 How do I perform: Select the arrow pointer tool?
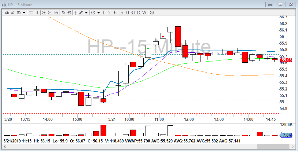tap(64, 13)
